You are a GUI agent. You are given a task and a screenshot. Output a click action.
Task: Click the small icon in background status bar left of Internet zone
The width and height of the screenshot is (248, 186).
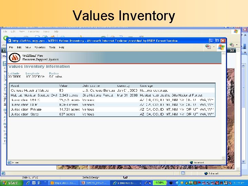(183, 173)
